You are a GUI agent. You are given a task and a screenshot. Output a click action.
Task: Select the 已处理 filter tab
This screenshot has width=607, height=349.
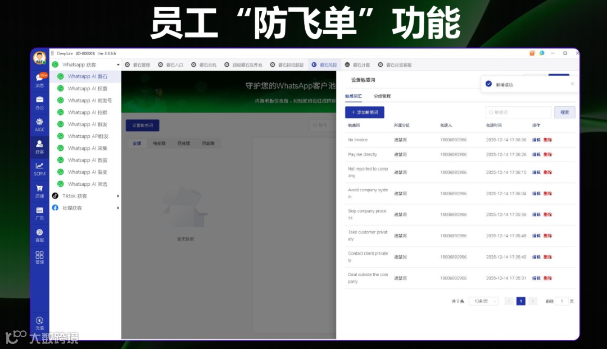pos(183,144)
